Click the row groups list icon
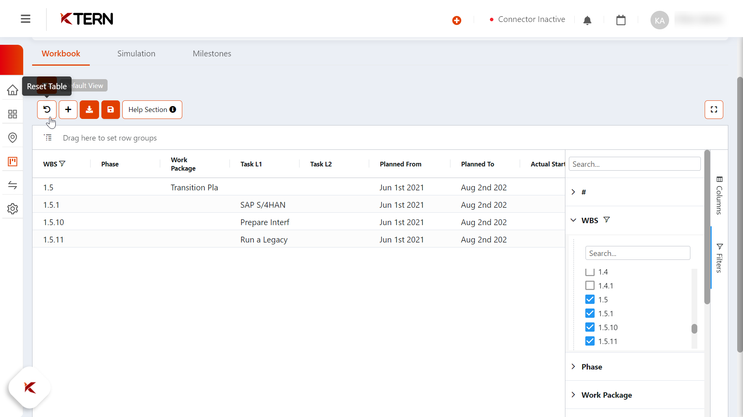 tap(48, 137)
